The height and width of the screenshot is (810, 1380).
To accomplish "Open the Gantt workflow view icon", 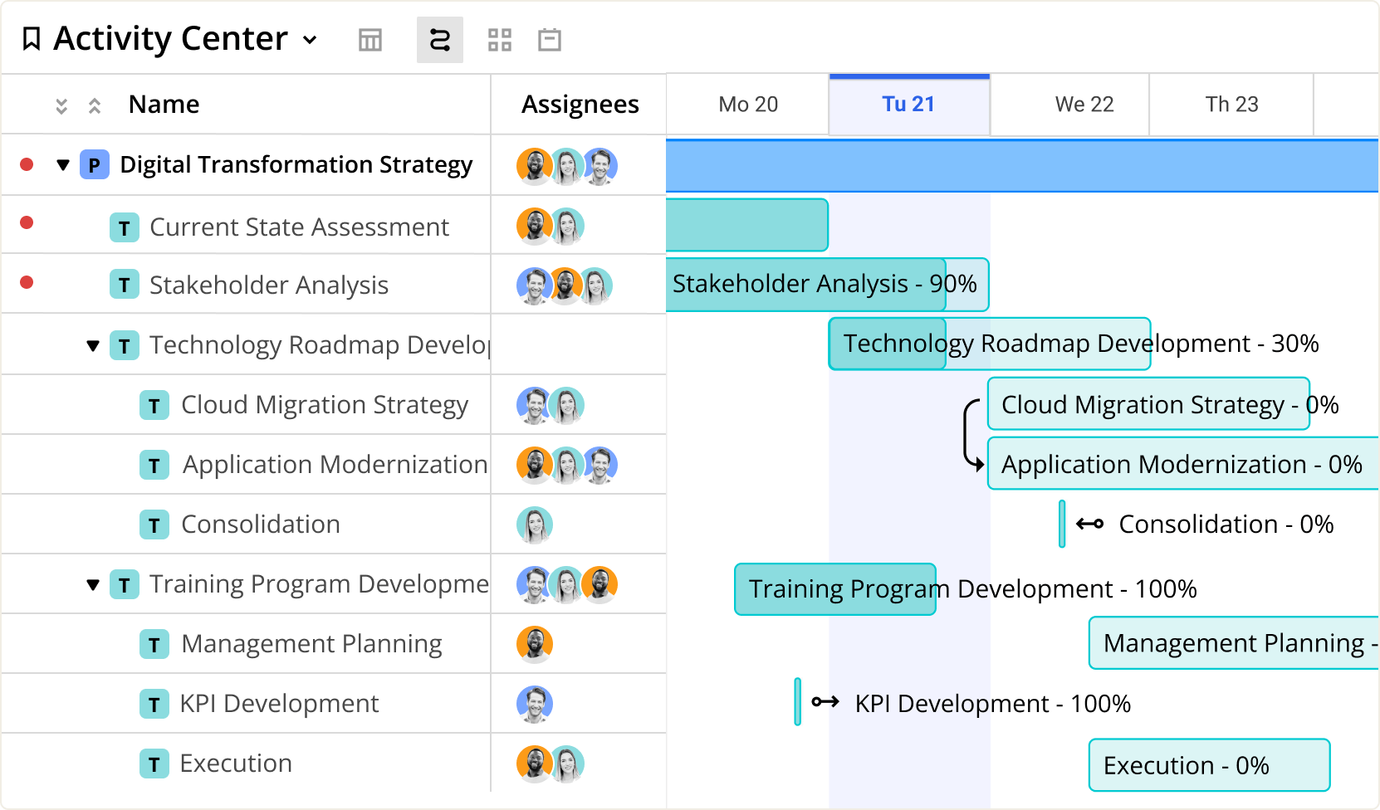I will (x=440, y=39).
